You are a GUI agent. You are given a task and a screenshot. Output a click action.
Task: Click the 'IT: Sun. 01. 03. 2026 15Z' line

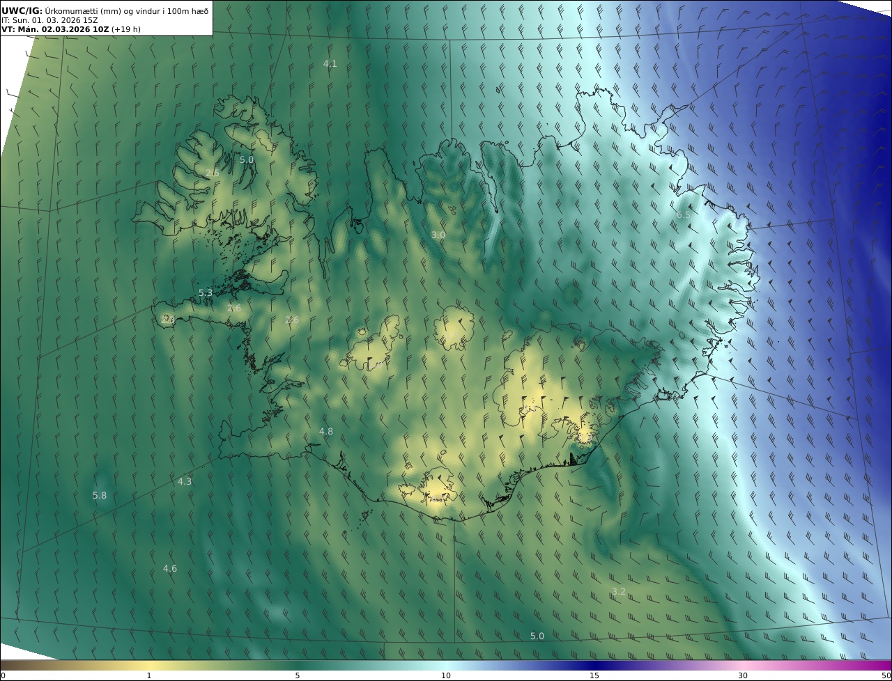(x=49, y=20)
